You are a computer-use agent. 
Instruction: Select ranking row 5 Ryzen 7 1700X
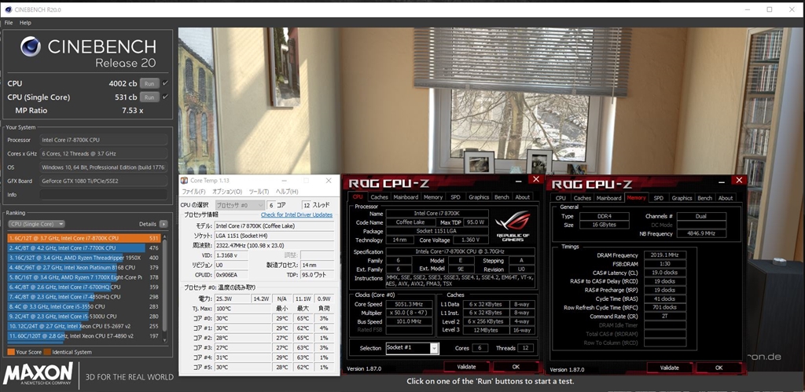click(x=84, y=277)
